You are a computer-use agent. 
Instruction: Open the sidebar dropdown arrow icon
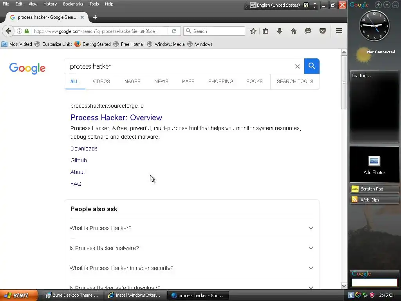click(x=387, y=5)
